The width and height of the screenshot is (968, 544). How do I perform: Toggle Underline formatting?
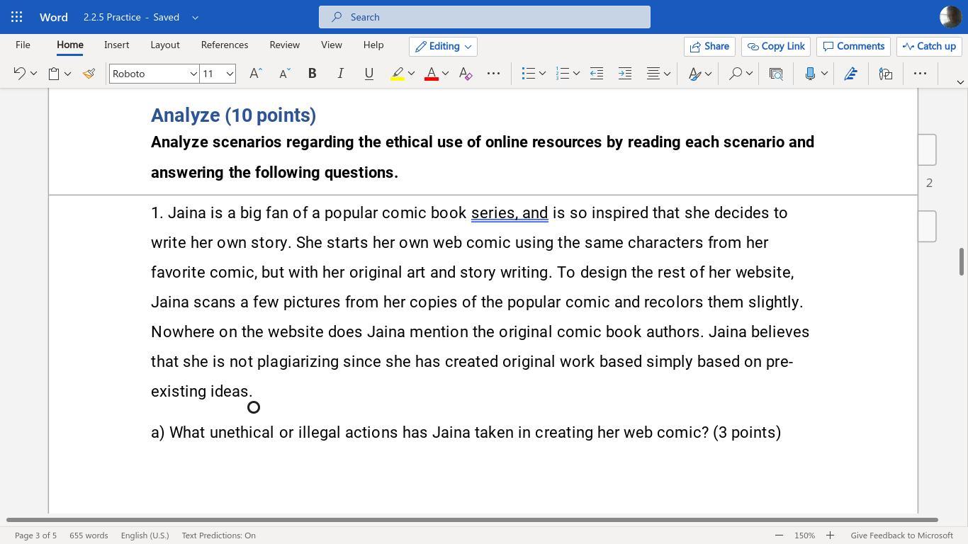(x=368, y=74)
